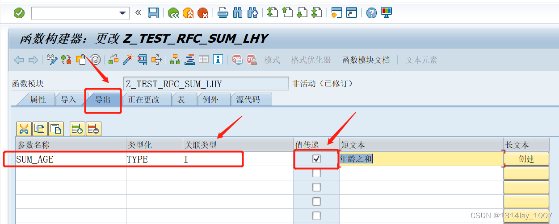Screen dimensions: 559x224
Task: Click the Test/Execute vise icon
Action: click(x=143, y=60)
